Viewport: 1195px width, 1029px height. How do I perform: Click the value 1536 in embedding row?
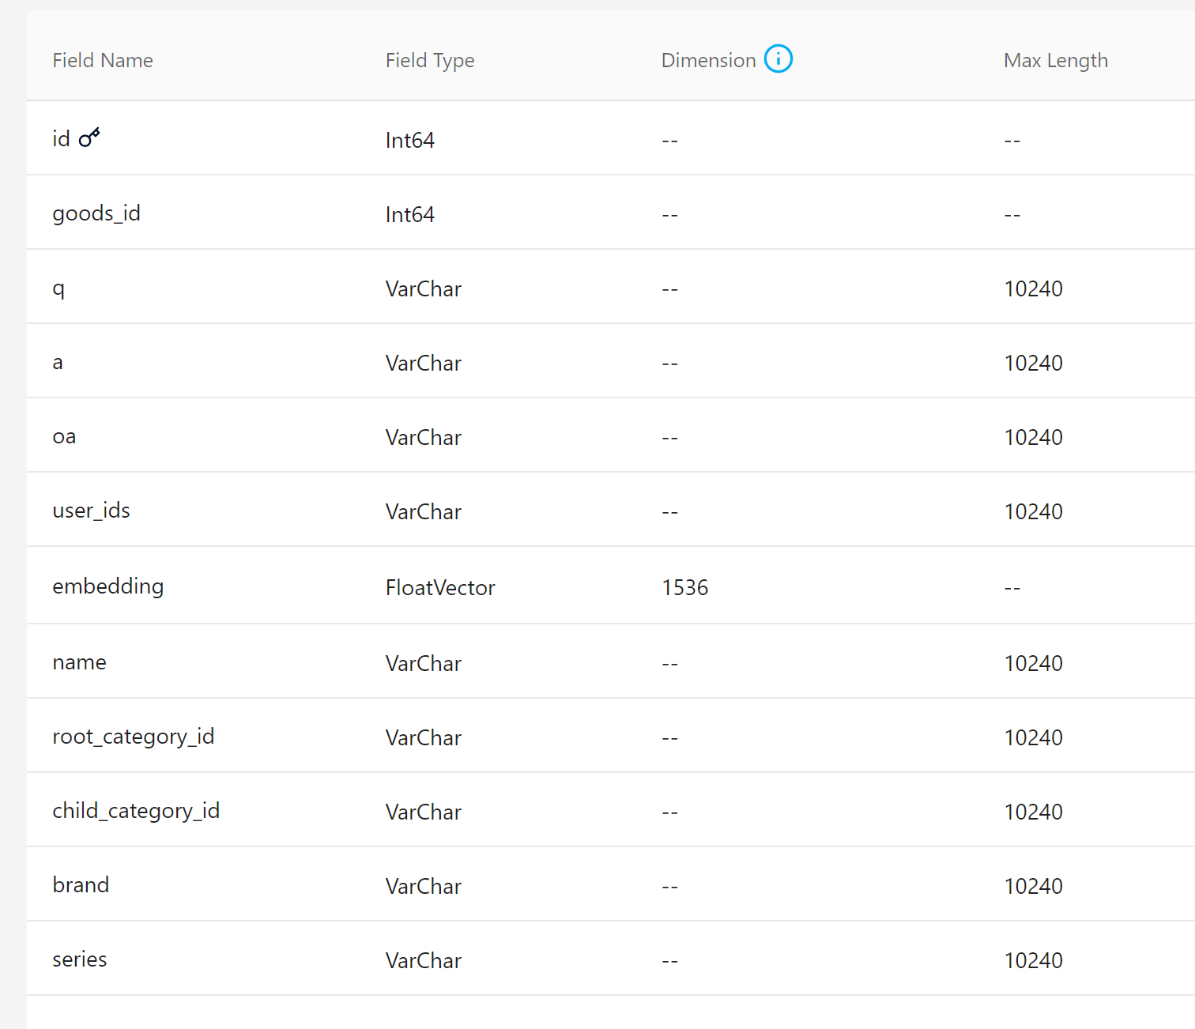[684, 587]
